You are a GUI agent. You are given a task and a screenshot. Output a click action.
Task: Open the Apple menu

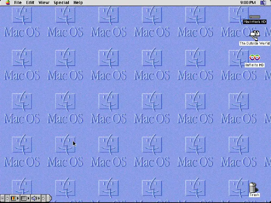[x=8, y=3]
